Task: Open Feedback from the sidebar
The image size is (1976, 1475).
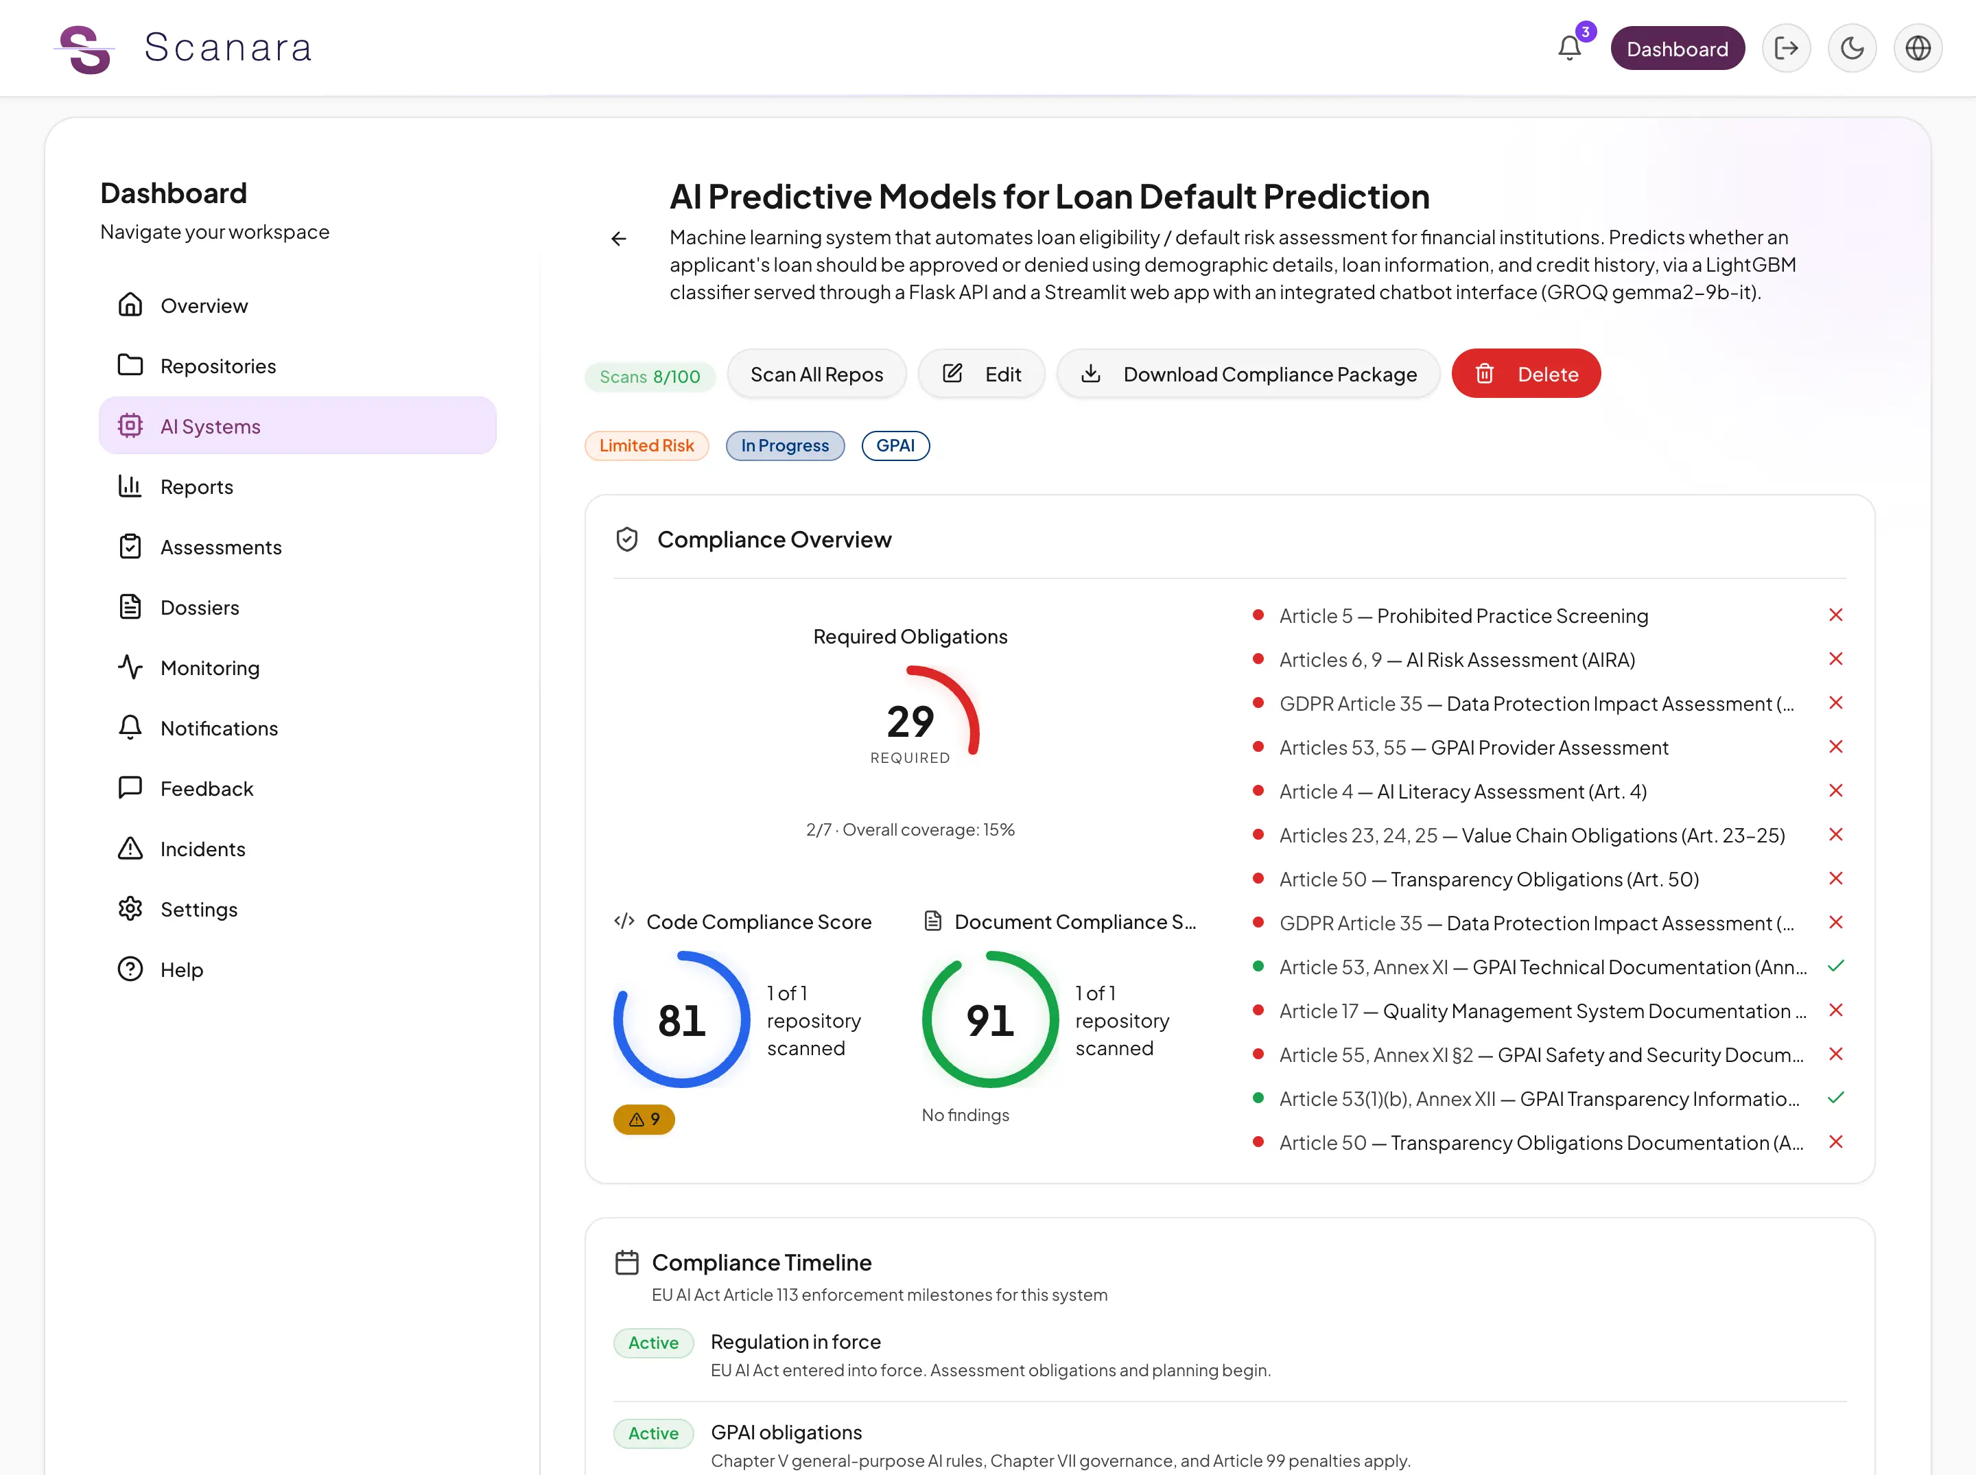Action: click(297, 788)
